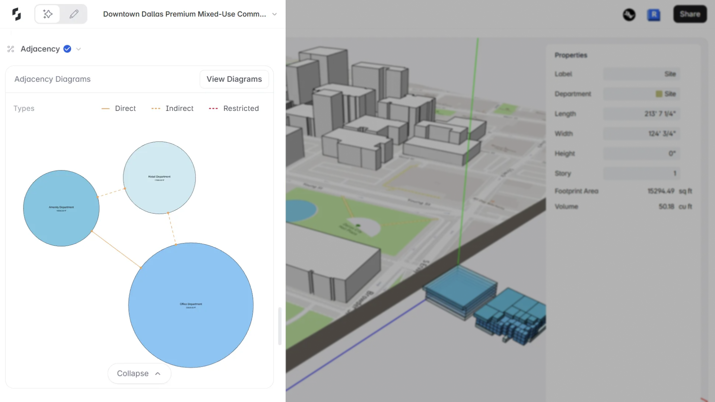The image size is (715, 402).
Task: Toggle the Direct connection type legend
Action: (x=118, y=108)
